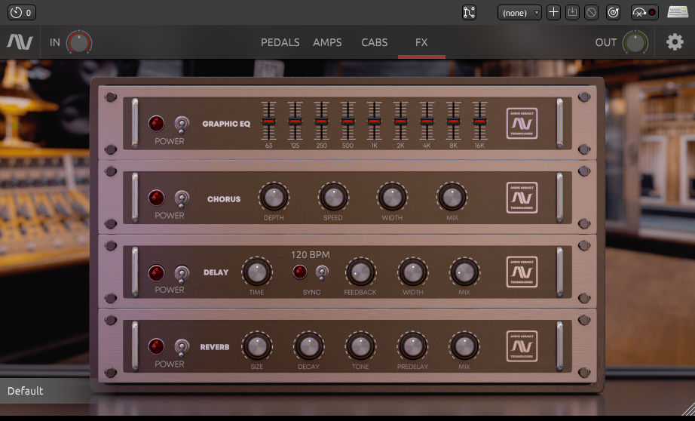Click the Reverb DECAY knob
This screenshot has height=421, width=695.
point(308,346)
